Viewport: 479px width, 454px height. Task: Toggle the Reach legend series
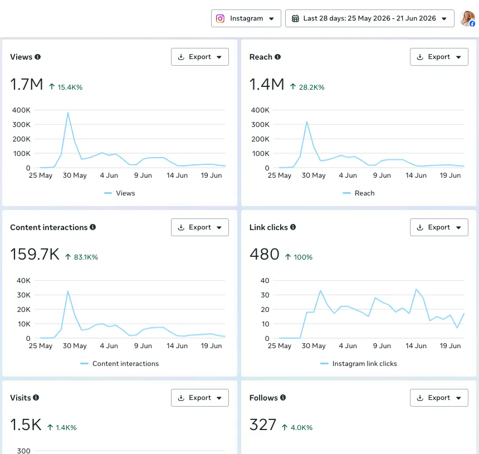358,193
